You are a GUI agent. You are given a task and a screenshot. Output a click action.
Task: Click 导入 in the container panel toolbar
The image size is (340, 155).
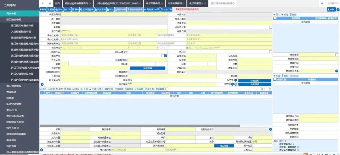(x=277, y=14)
